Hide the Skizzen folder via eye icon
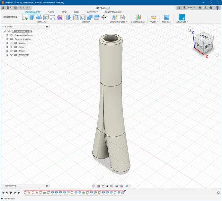Screen dimensions: 222x201 [11, 51]
